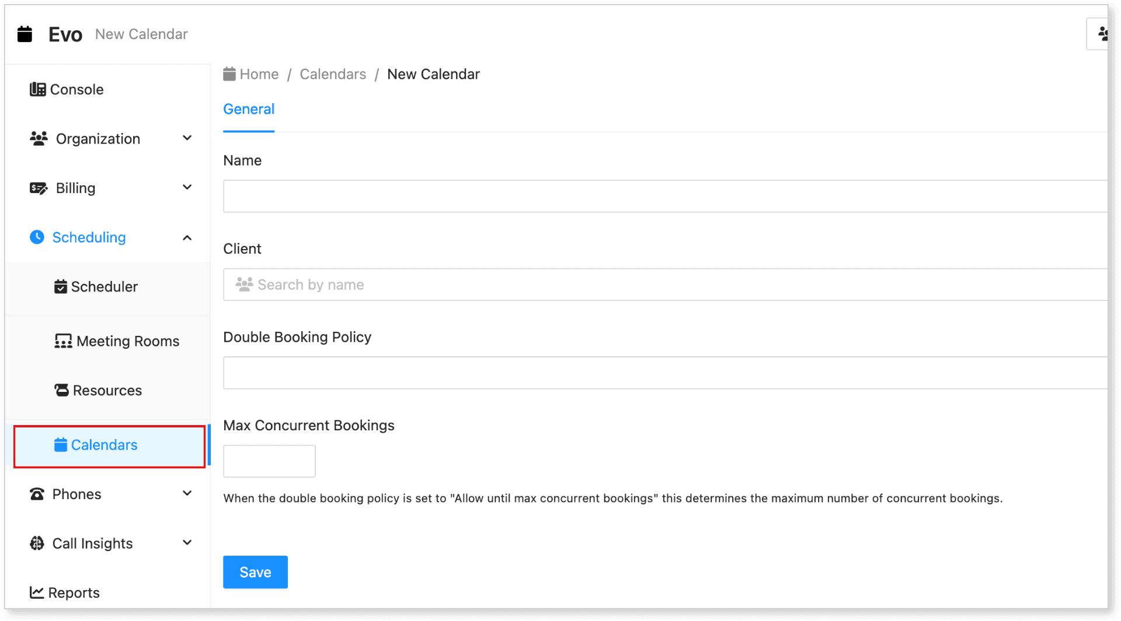
Task: Expand the Call Insights chevron
Action: pos(187,542)
